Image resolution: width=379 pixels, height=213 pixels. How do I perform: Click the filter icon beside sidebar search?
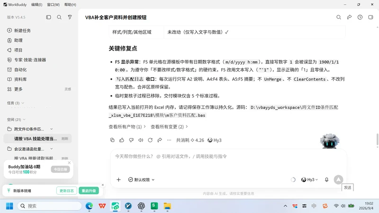[70, 17]
